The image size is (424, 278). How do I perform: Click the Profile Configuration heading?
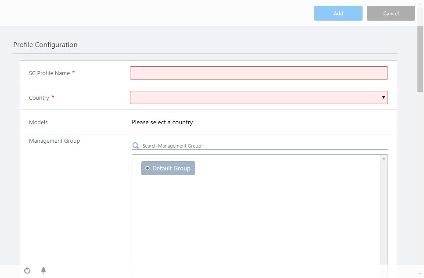pos(45,45)
